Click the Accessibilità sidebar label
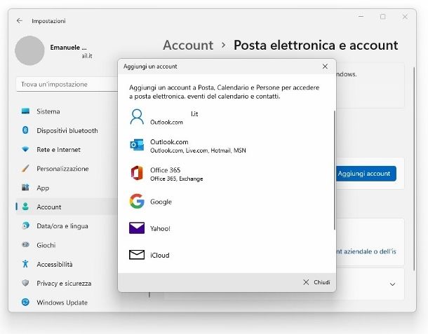This screenshot has width=428, height=334. pos(55,264)
